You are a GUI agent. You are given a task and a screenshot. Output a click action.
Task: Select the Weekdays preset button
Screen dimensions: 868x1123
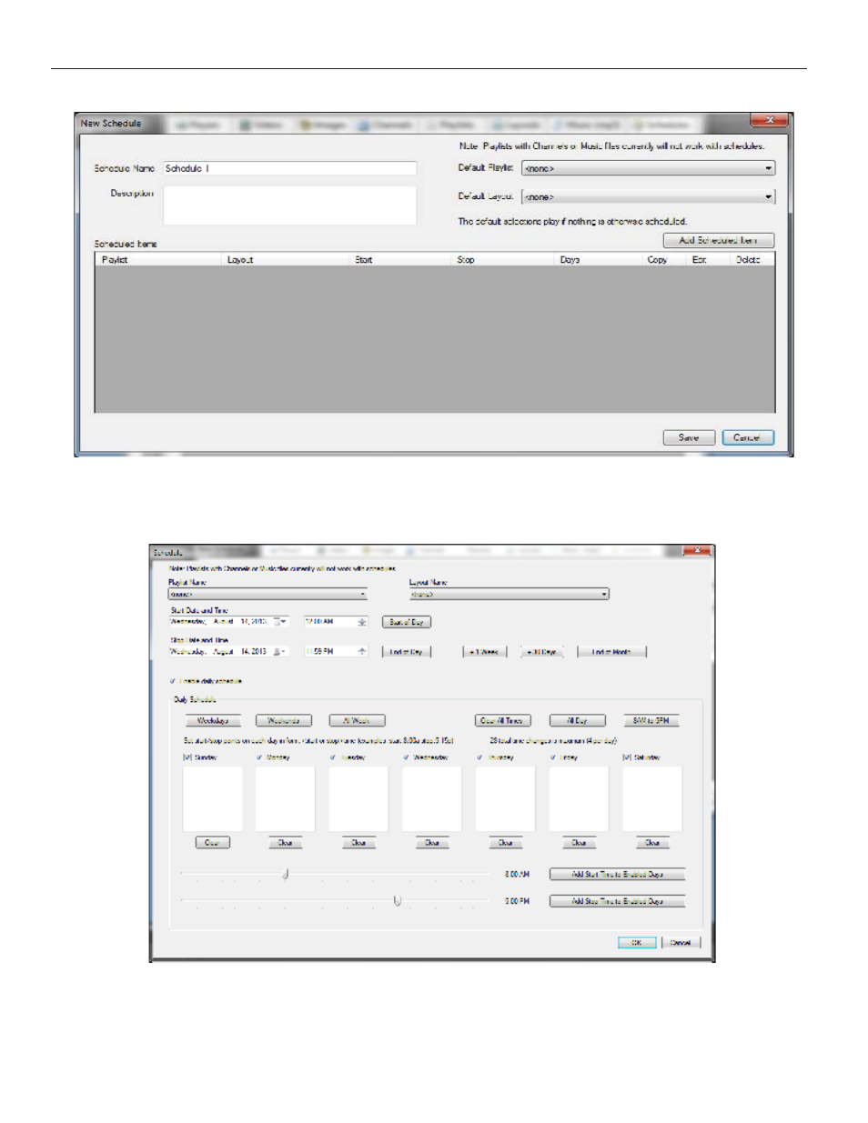(x=213, y=720)
